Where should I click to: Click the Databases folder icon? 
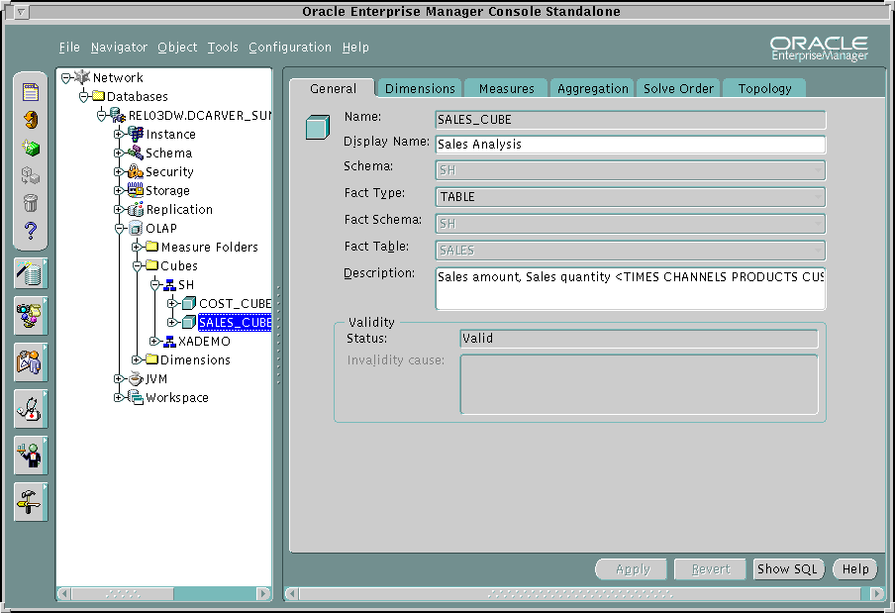click(x=99, y=96)
